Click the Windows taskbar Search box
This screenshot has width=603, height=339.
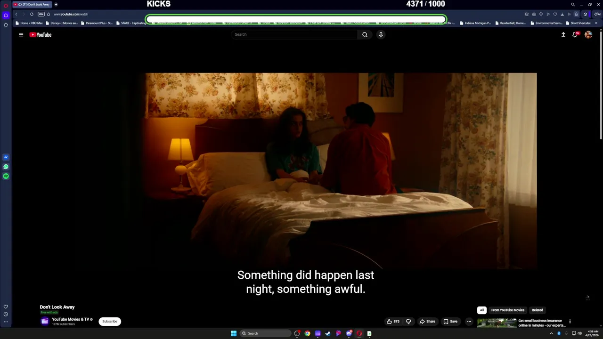(266, 333)
